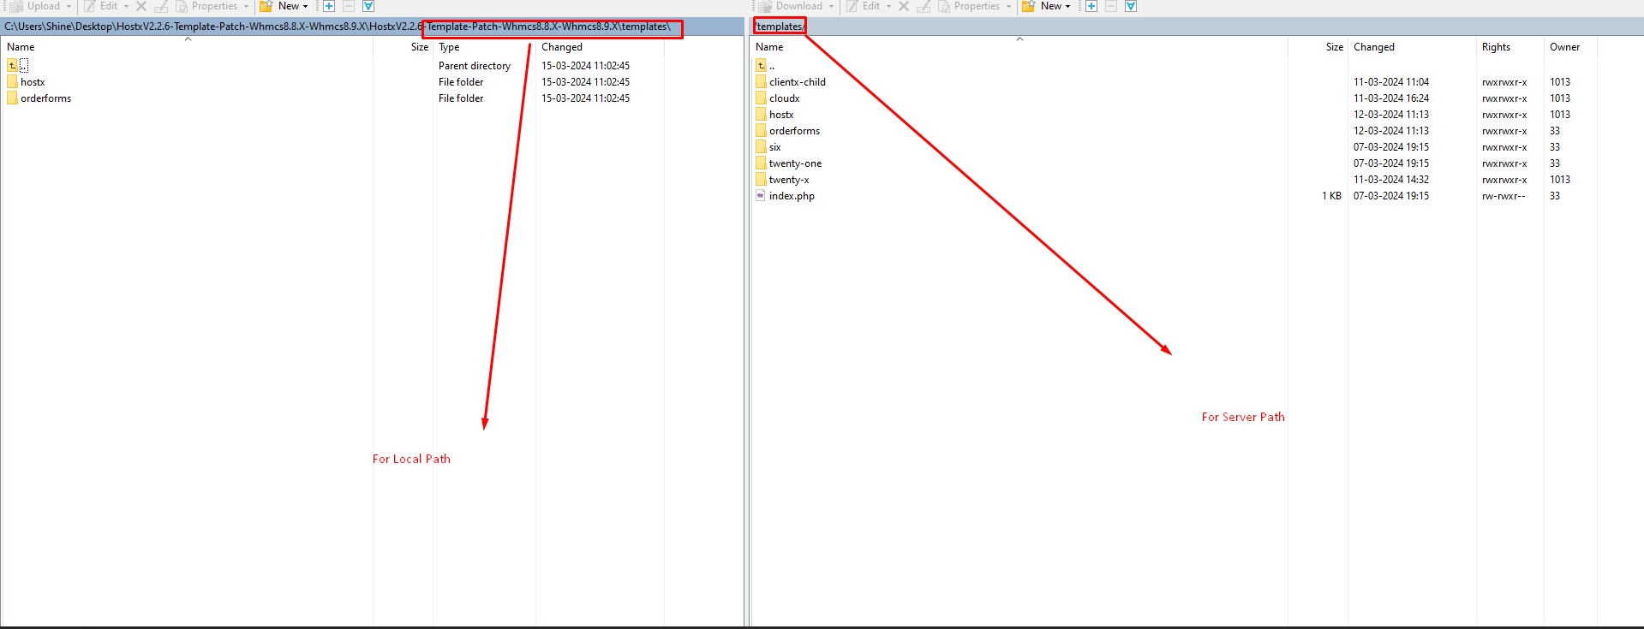Click the Properties button in local toolbar
The height and width of the screenshot is (629, 1644).
point(206,6)
